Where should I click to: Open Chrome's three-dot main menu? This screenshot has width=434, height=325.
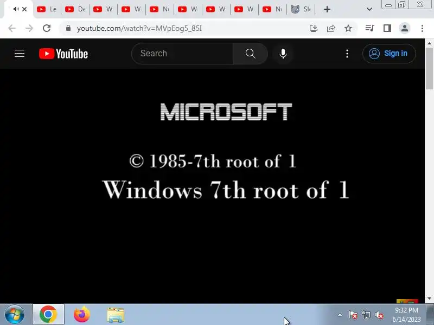coord(422,28)
